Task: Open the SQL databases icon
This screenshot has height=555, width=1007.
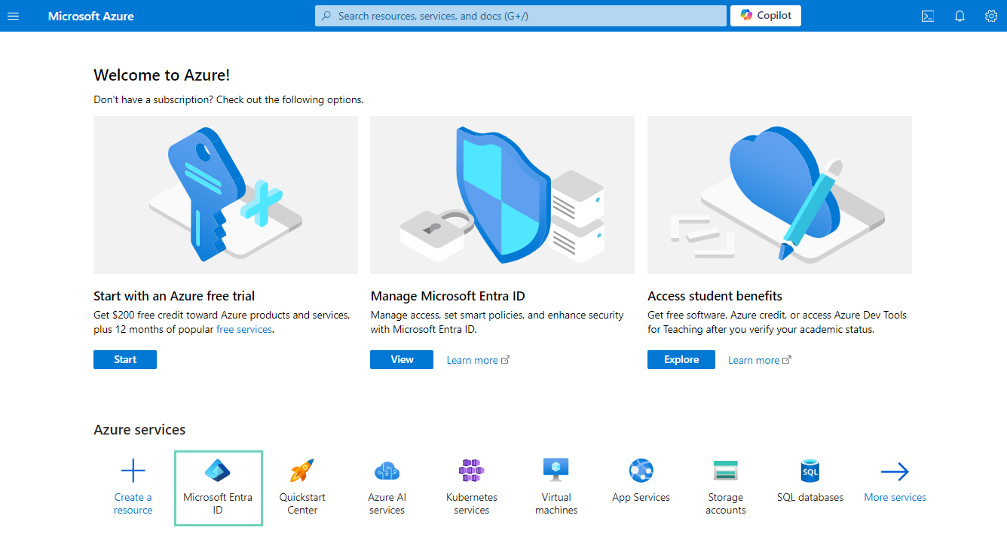Action: (x=810, y=471)
